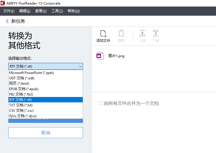The image size is (216, 153).
Task: Choose TXT 文档 (*.txt) option
Action: (x=46, y=105)
